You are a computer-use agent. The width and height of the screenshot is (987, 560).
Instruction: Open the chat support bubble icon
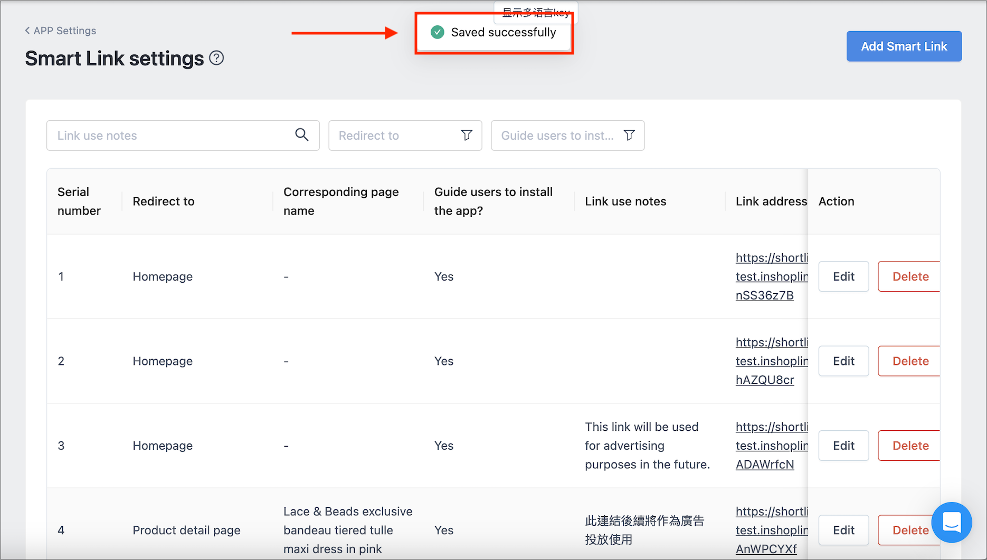[x=952, y=522]
